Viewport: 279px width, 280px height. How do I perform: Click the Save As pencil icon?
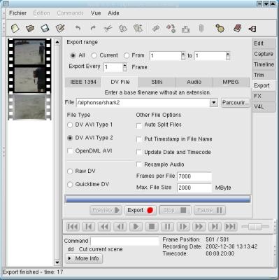pos(60,29)
